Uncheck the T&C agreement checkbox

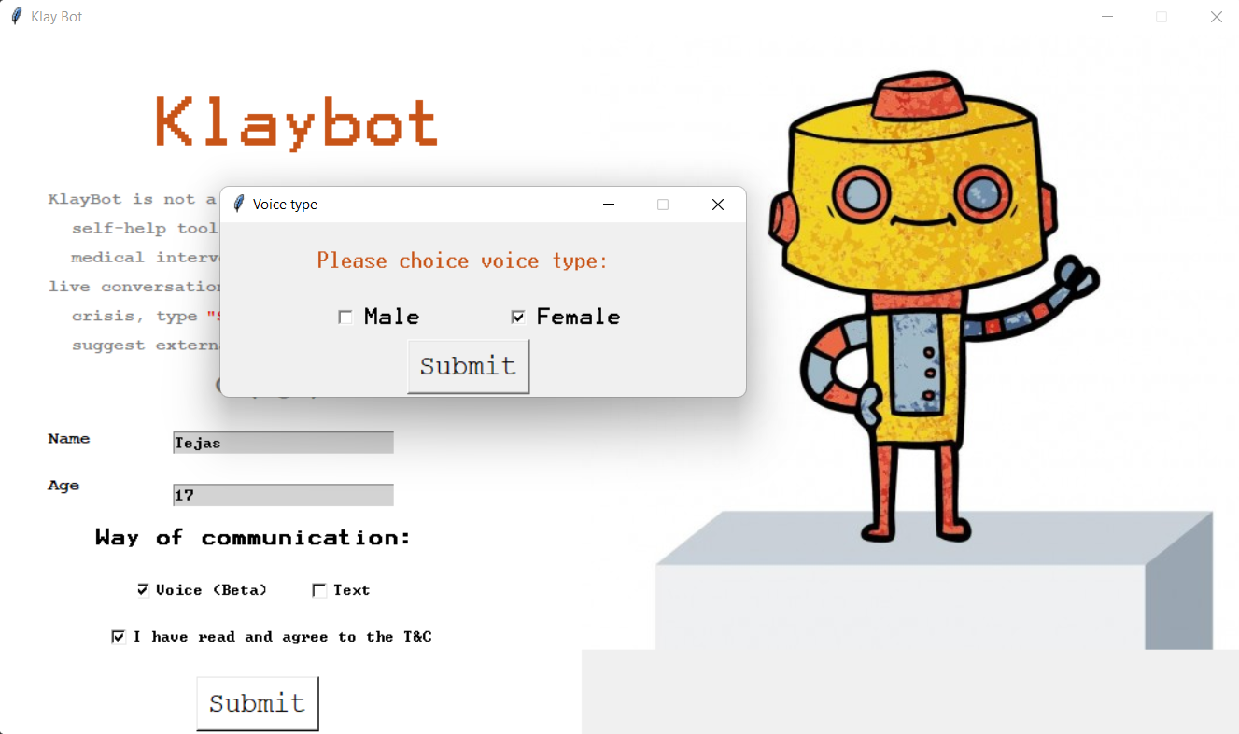tap(119, 636)
